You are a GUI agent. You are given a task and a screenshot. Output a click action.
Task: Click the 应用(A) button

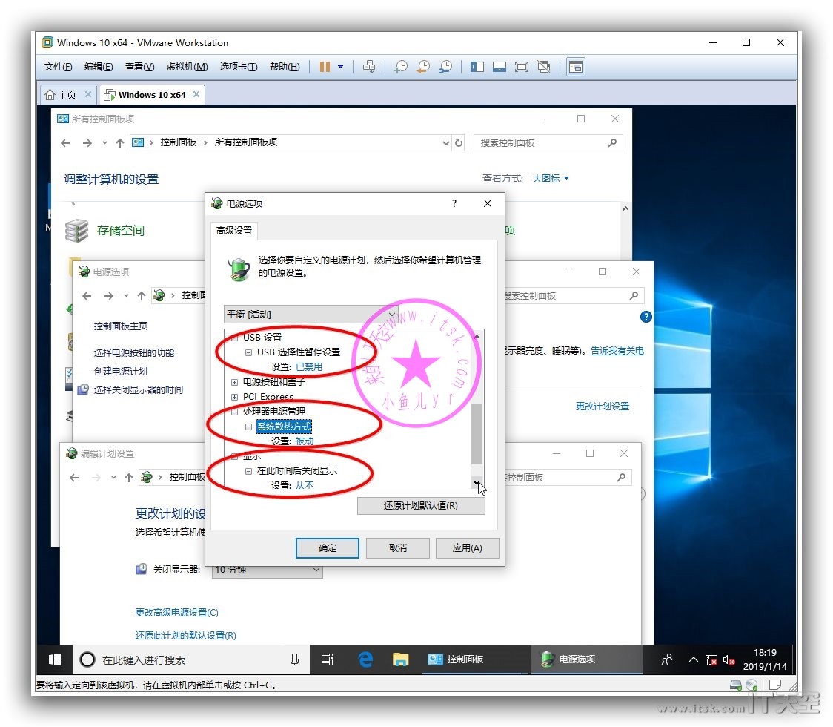click(x=467, y=547)
